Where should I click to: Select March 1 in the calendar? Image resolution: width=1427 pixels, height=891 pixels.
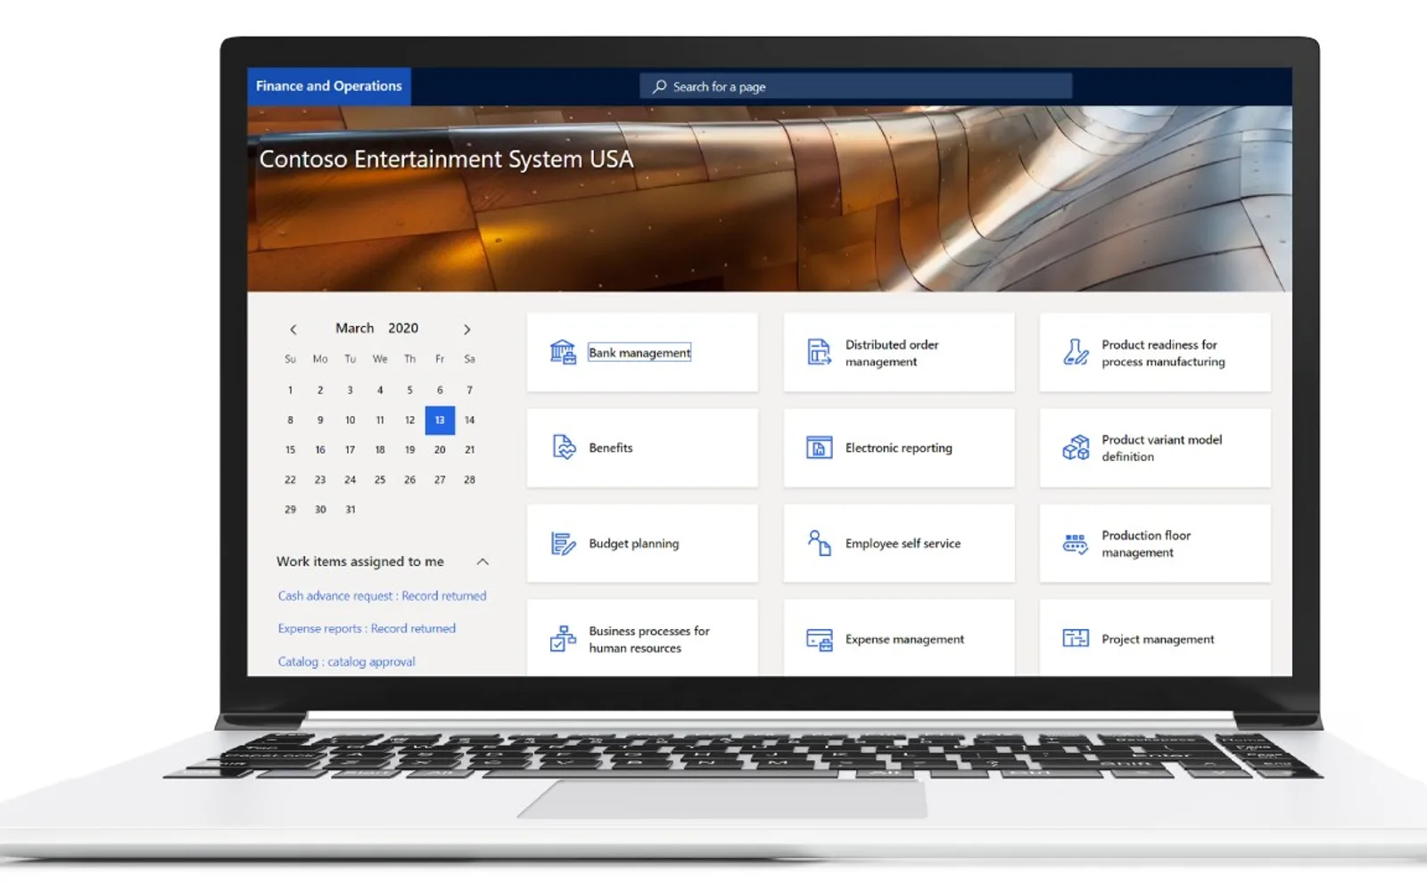click(290, 390)
